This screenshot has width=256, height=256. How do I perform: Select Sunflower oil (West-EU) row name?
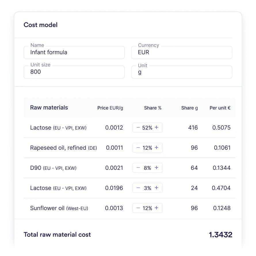[59, 208]
